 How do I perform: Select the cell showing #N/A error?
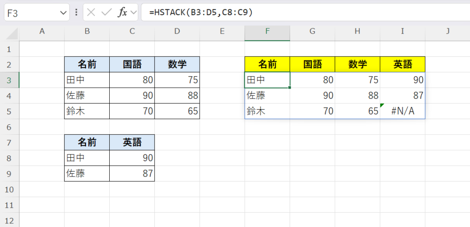pos(403,111)
